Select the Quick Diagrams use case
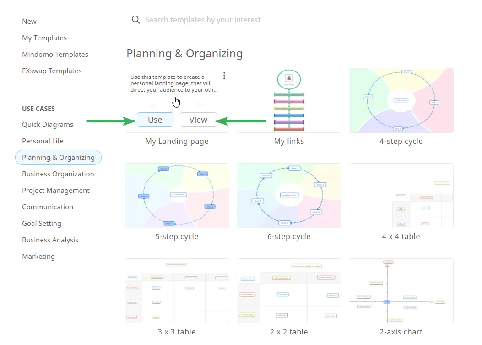 [x=48, y=124]
